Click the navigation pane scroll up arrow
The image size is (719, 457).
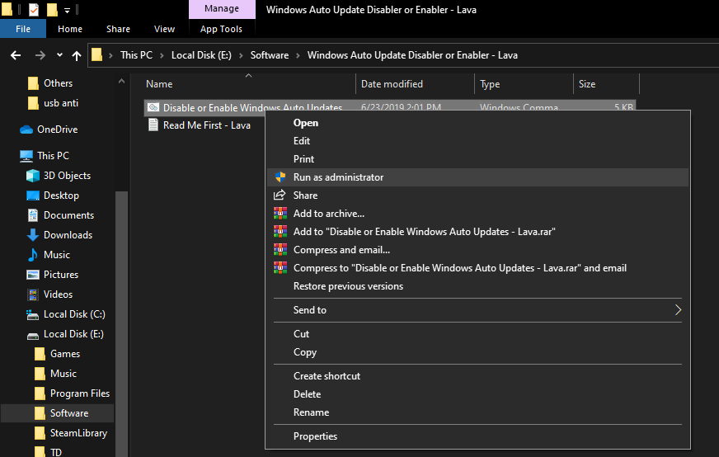(x=121, y=81)
